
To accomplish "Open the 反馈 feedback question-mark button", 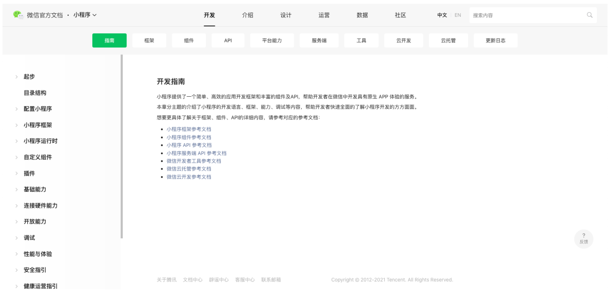I will click(584, 239).
